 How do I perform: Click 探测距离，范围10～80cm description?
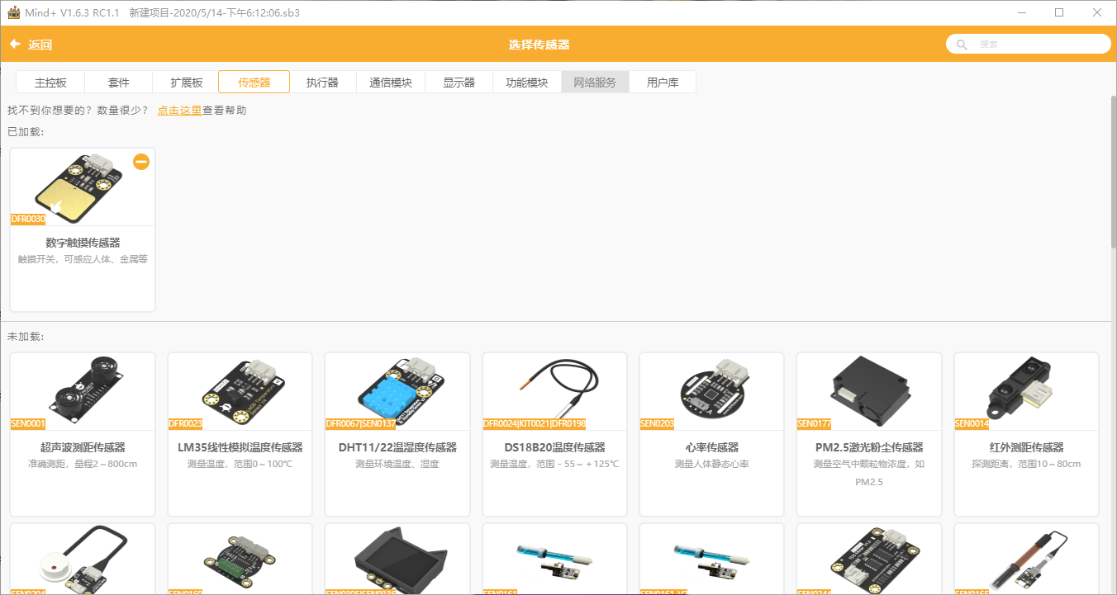[1027, 464]
